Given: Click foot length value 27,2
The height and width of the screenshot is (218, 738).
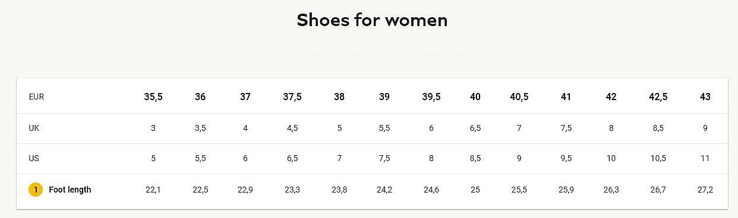Looking at the screenshot, I should tap(705, 190).
